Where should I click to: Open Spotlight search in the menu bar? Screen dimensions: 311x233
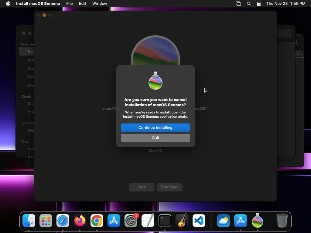[248, 4]
